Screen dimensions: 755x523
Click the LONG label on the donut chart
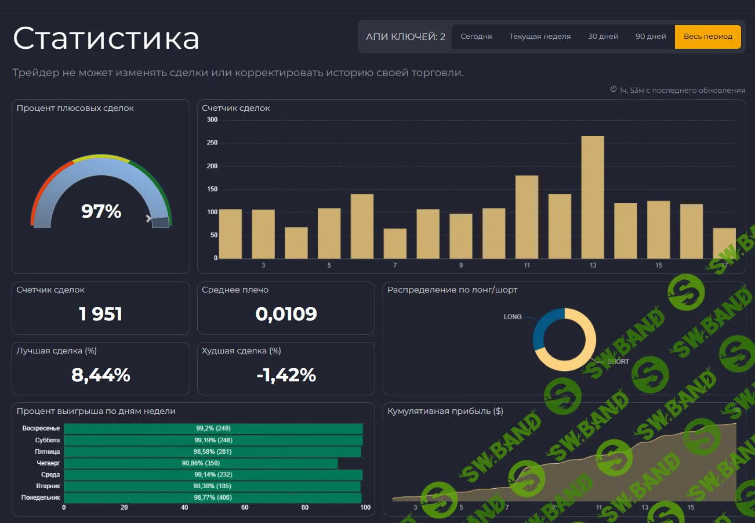(x=511, y=317)
